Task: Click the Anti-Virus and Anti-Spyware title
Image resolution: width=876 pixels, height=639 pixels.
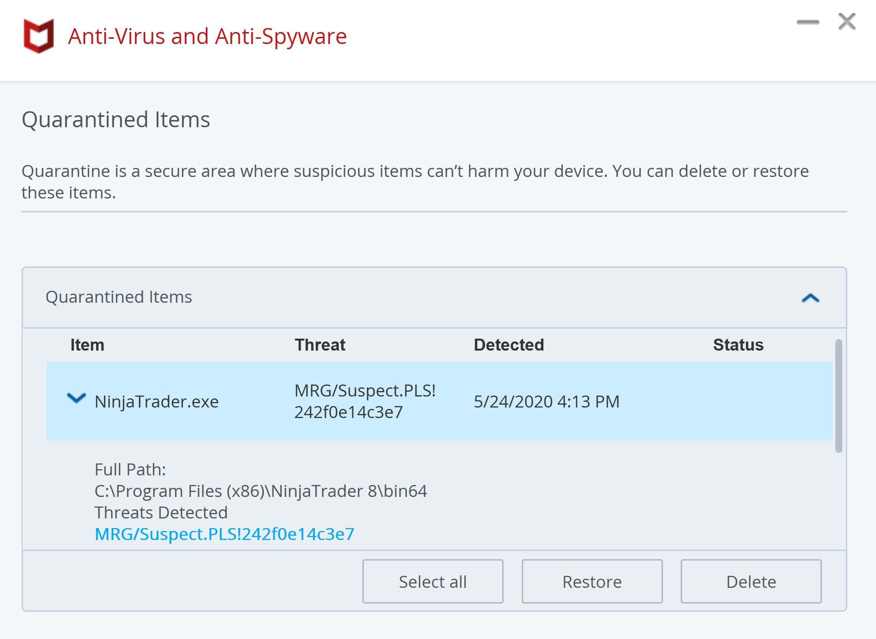Action: coord(207,36)
